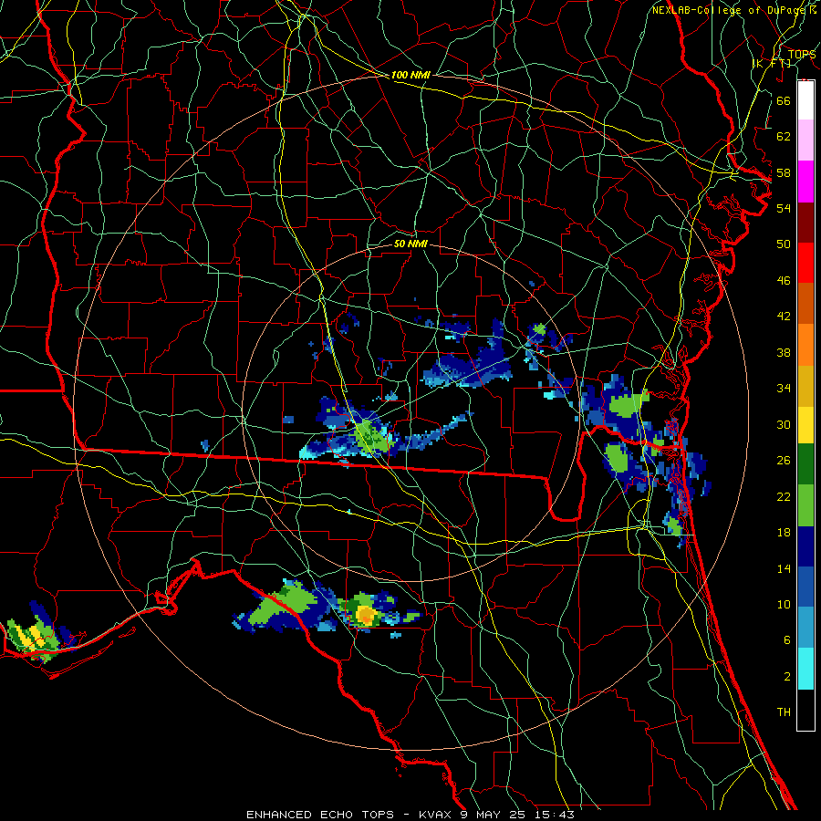Click the light green 22 kft swatch
Image resolution: width=821 pixels, height=821 pixels.
click(x=805, y=505)
